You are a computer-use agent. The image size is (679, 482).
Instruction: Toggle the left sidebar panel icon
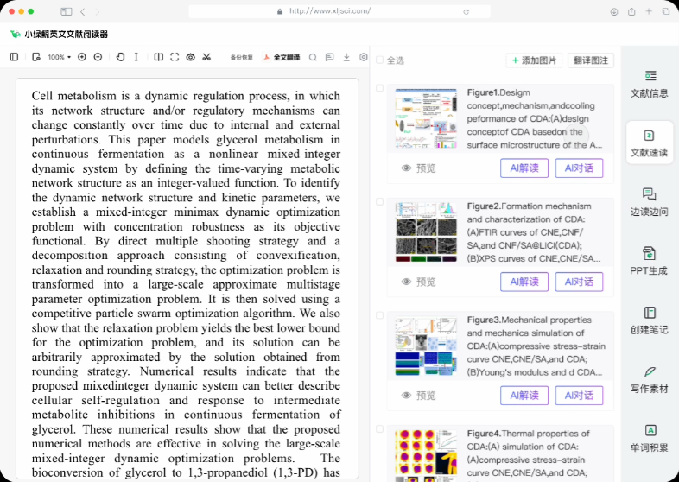pos(14,57)
